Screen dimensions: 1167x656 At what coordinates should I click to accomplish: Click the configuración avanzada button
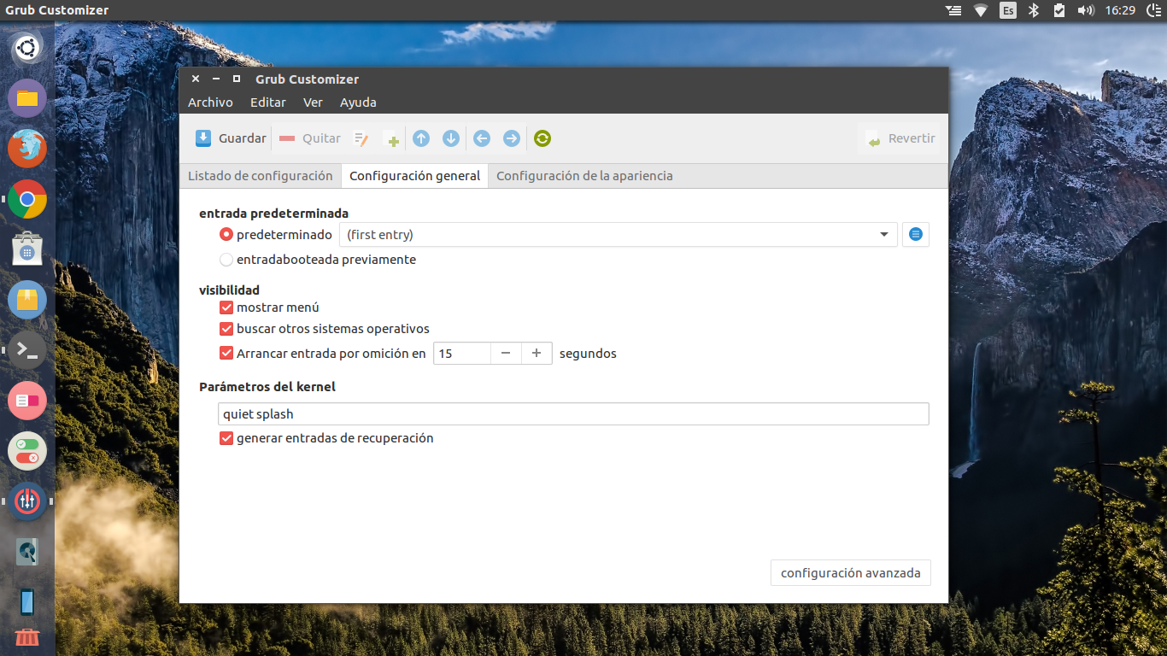[x=850, y=573]
